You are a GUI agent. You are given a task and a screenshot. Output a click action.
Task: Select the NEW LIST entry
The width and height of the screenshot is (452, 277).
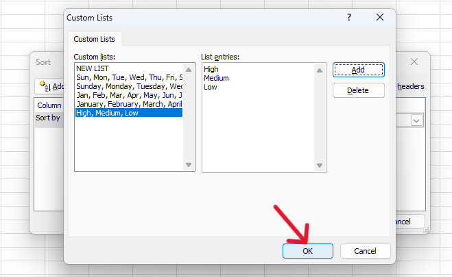tap(93, 69)
